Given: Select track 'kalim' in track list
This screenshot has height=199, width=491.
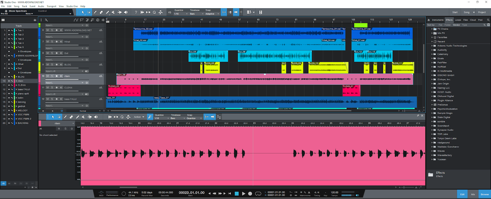Looking at the screenshot, I should click(x=21, y=98).
